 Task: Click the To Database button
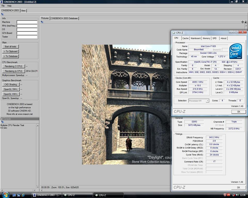[10, 56]
